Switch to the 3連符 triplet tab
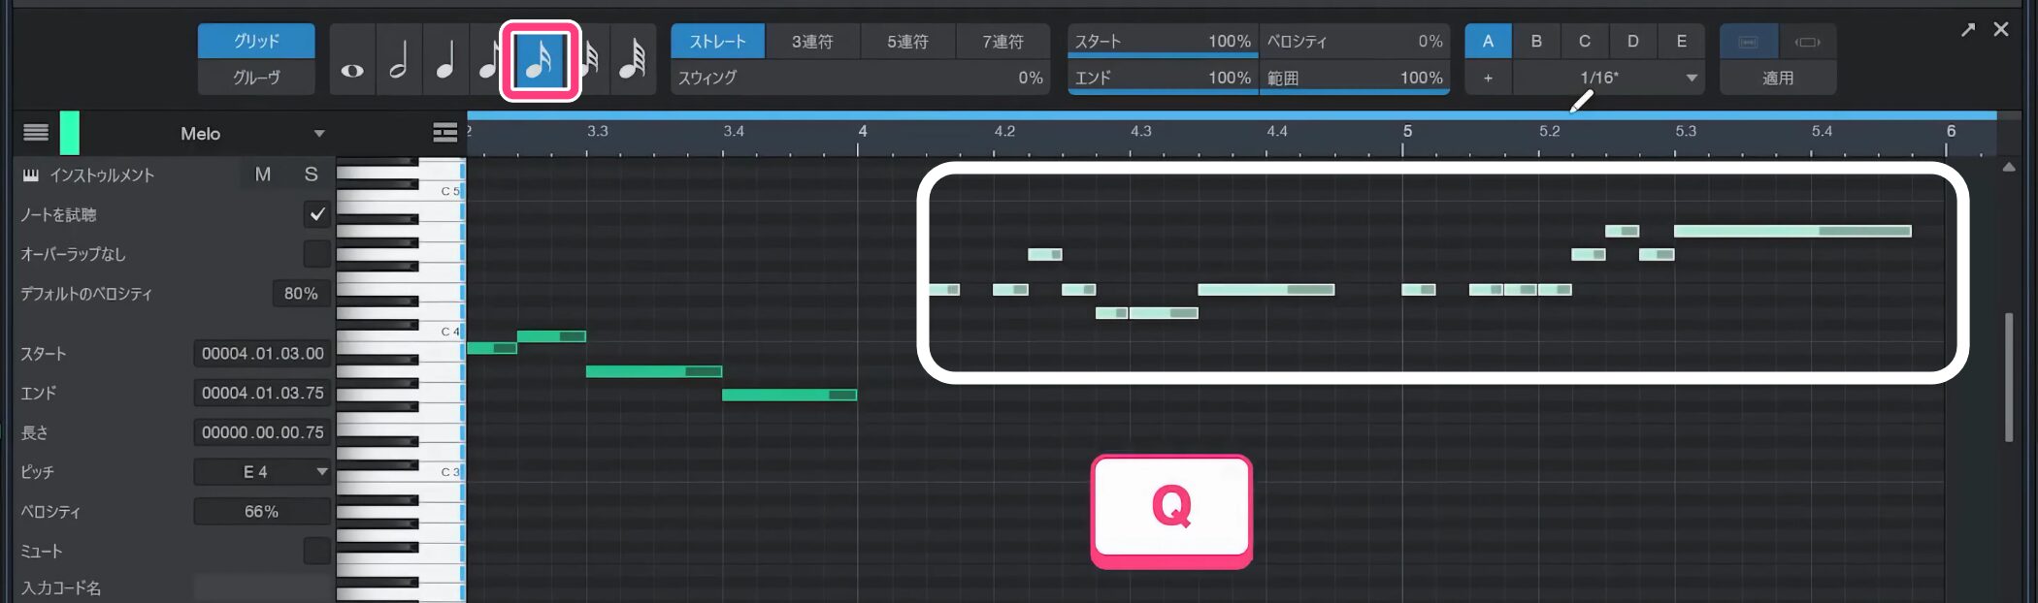 pyautogui.click(x=811, y=42)
